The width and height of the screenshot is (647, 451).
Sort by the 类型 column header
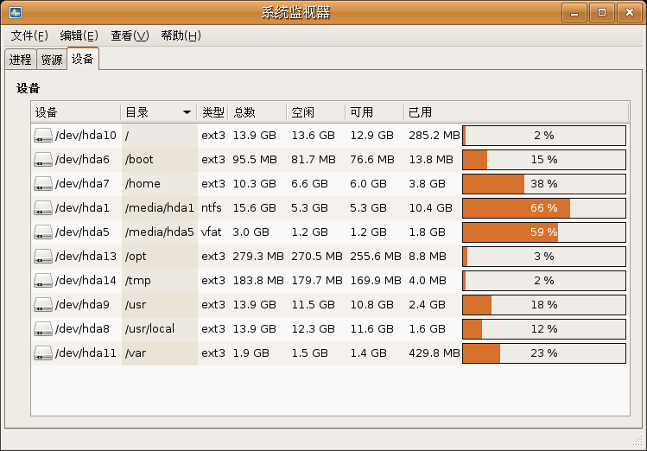coord(212,112)
